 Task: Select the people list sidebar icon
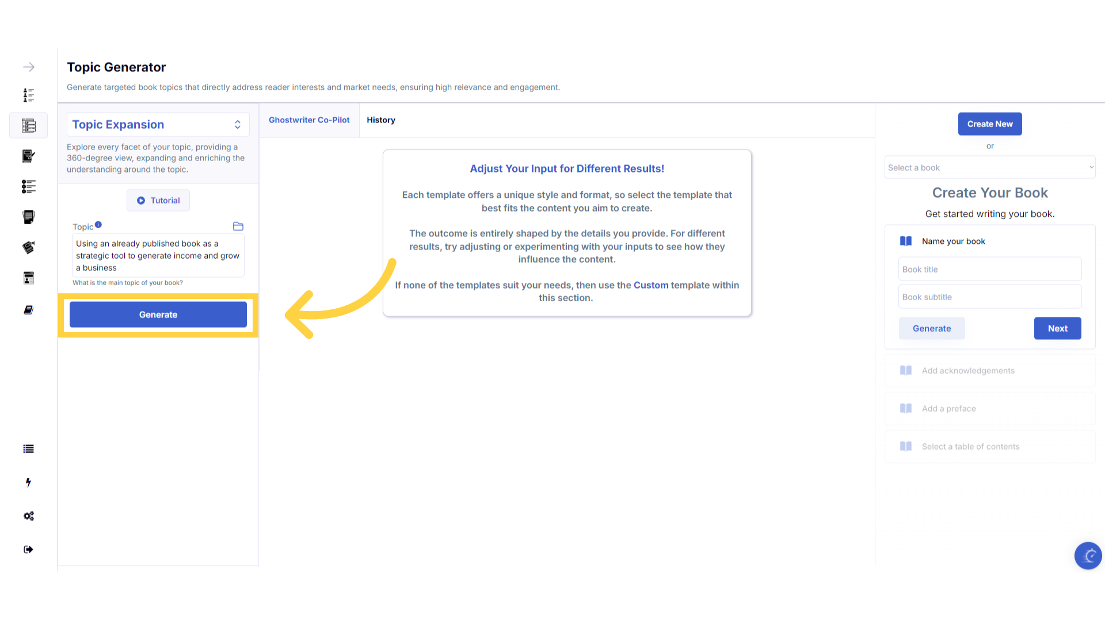[x=28, y=95]
